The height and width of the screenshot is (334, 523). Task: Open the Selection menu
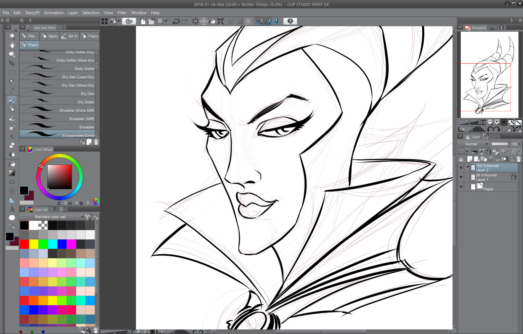tap(91, 13)
